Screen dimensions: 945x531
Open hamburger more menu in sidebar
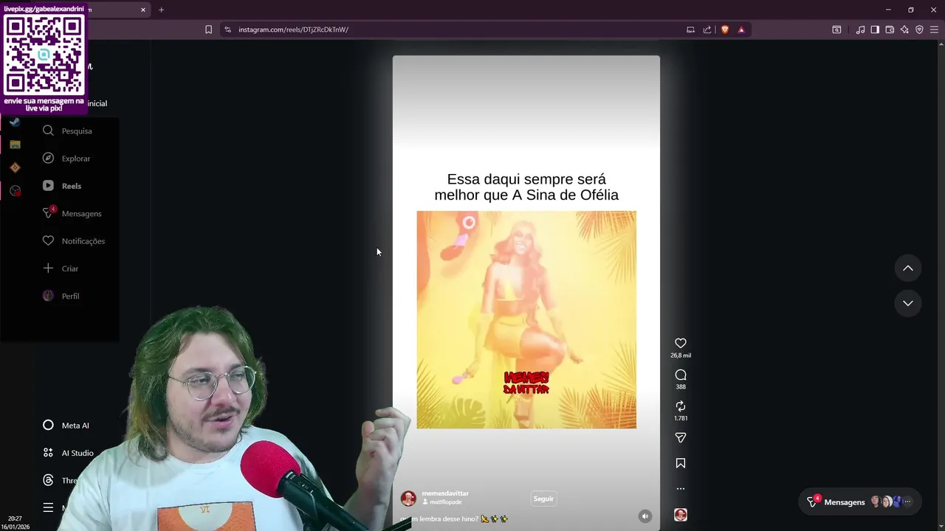tap(48, 507)
